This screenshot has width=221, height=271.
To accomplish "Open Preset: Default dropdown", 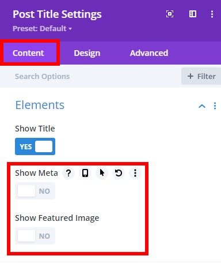I will click(x=42, y=29).
